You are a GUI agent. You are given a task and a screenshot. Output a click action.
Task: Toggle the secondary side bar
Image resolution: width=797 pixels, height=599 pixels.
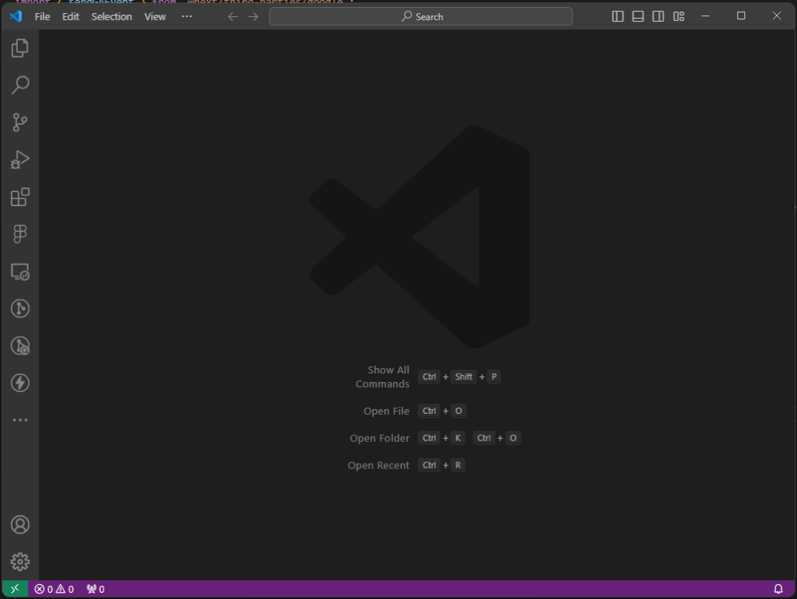pyautogui.click(x=658, y=16)
